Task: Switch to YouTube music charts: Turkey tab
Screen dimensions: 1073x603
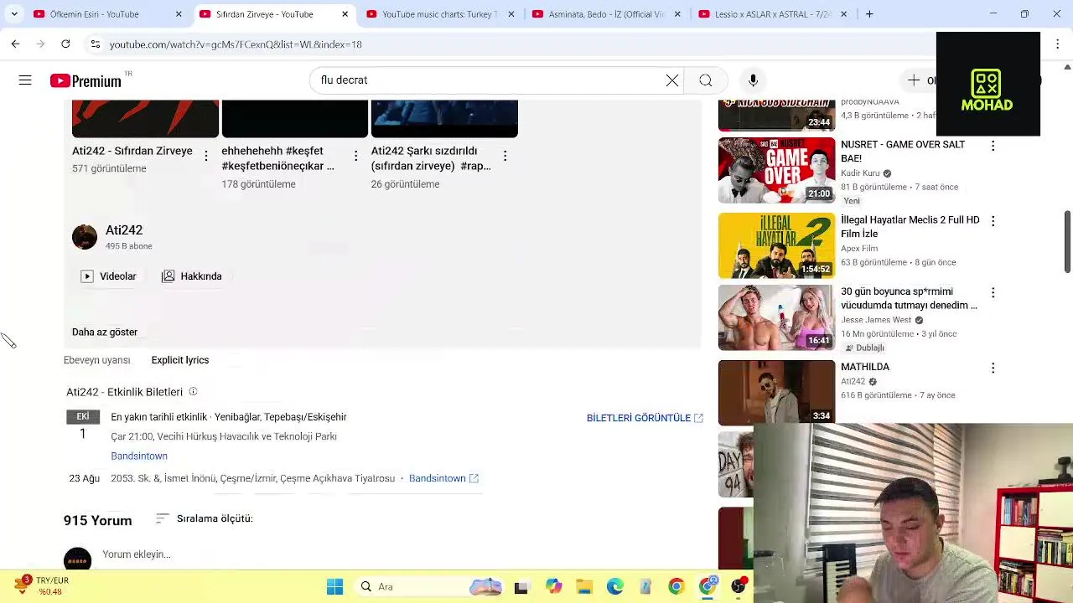Action: tap(439, 14)
